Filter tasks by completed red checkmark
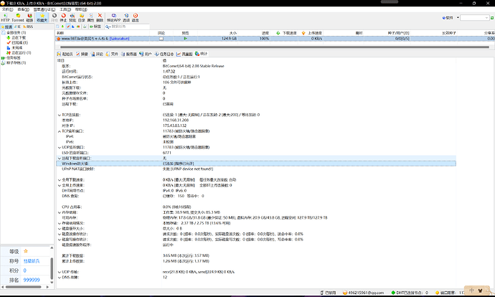Screen dimensions: 495x297 [68, 27]
